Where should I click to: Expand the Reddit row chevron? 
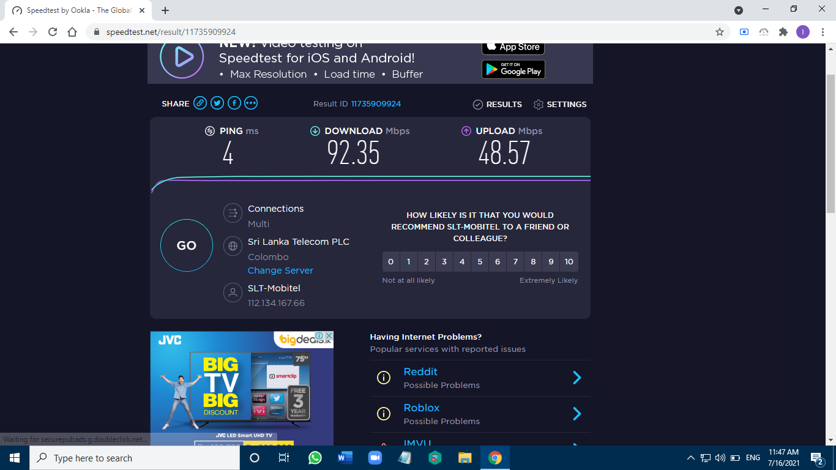[577, 378]
